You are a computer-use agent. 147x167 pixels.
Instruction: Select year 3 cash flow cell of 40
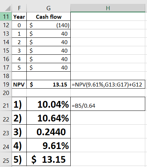click(49, 50)
